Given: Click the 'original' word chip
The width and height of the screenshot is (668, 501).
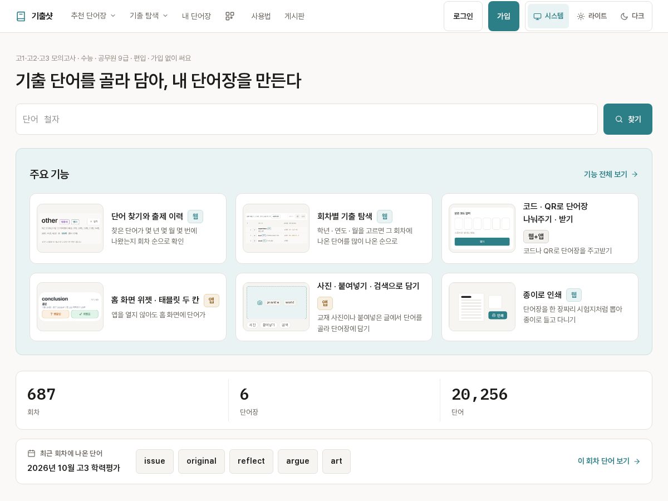Looking at the screenshot, I should [202, 461].
